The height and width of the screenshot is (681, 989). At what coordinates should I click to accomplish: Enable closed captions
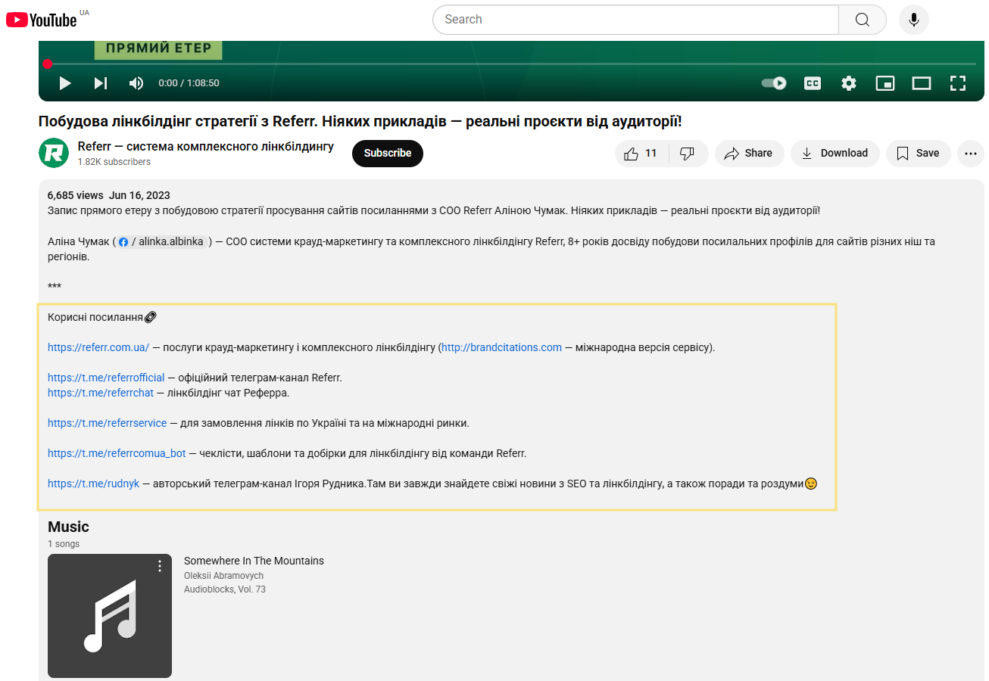click(x=812, y=83)
